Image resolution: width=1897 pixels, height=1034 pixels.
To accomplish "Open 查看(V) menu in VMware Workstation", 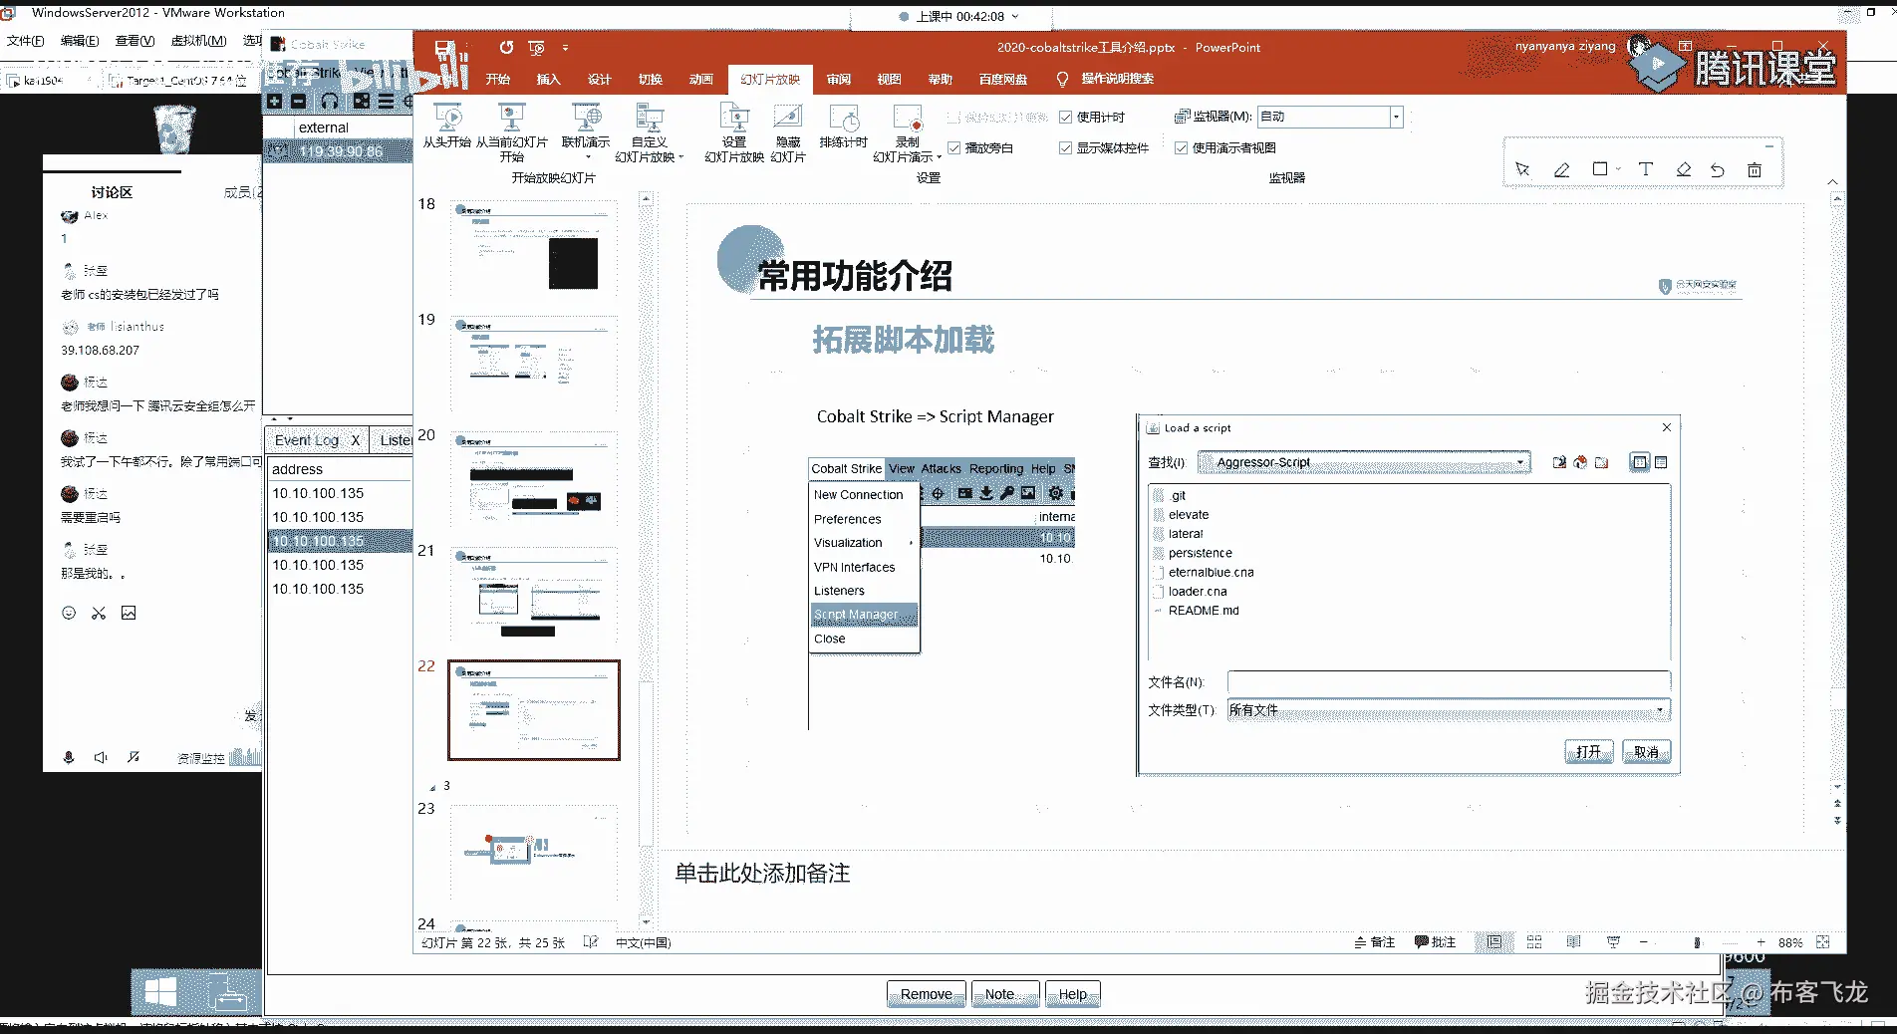I will point(135,41).
